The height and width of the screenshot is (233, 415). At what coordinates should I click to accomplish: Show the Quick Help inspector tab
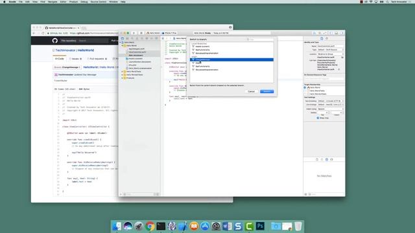[327, 39]
